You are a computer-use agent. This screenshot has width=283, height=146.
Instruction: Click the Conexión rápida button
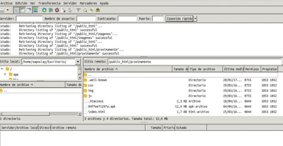click(180, 19)
